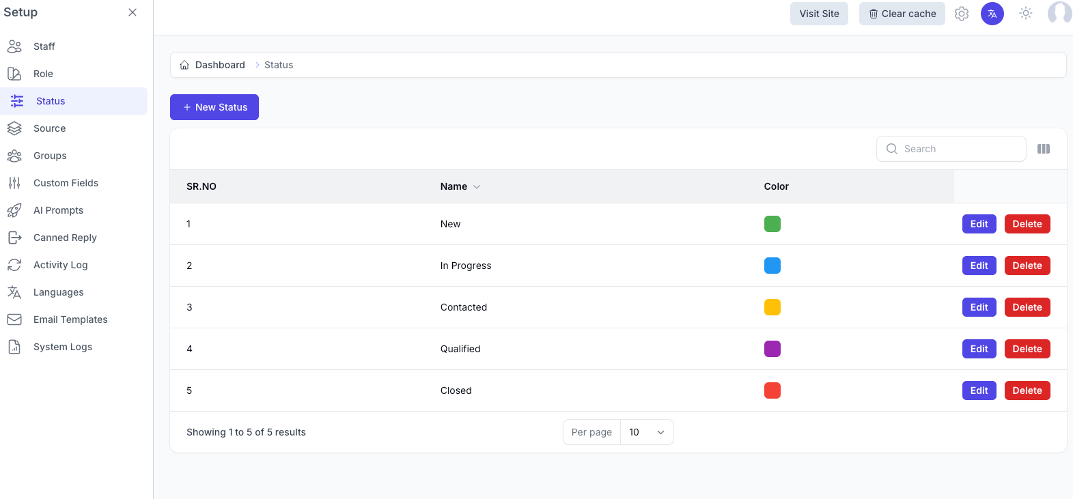Click Dashboard breadcrumb link
Viewport: 1073px width, 499px height.
[220, 65]
